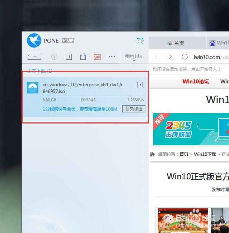Go forward in embedded browser
This screenshot has width=229, height=233.
pyautogui.click(x=170, y=57)
